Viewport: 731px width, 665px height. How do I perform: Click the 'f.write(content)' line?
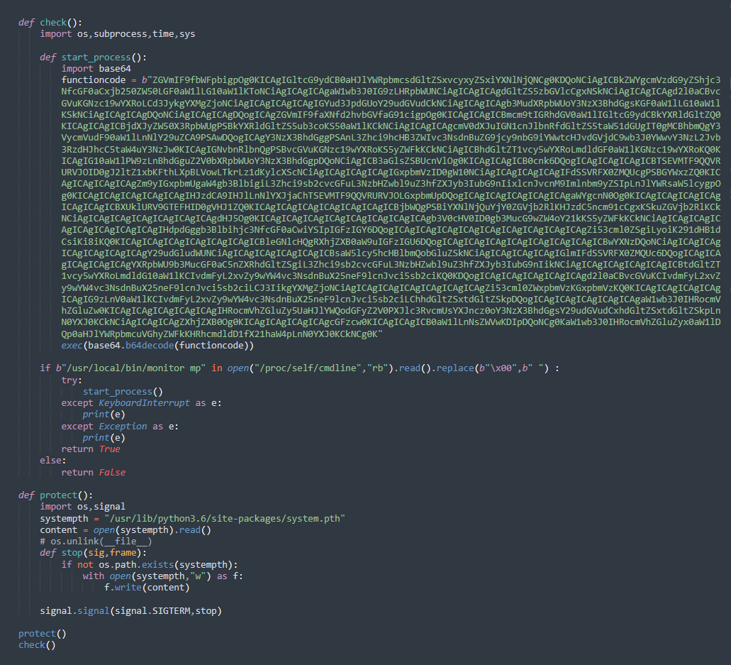point(147,588)
